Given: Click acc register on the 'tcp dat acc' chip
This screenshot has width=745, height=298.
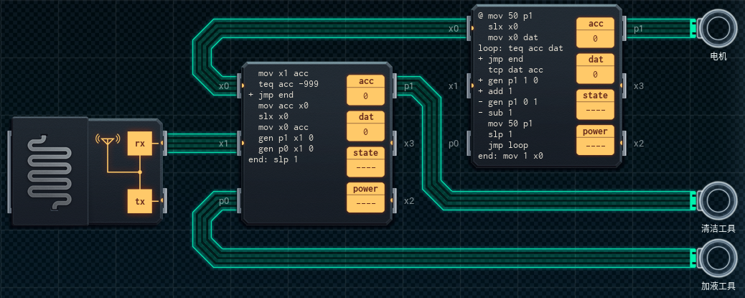Looking at the screenshot, I should 596,32.
